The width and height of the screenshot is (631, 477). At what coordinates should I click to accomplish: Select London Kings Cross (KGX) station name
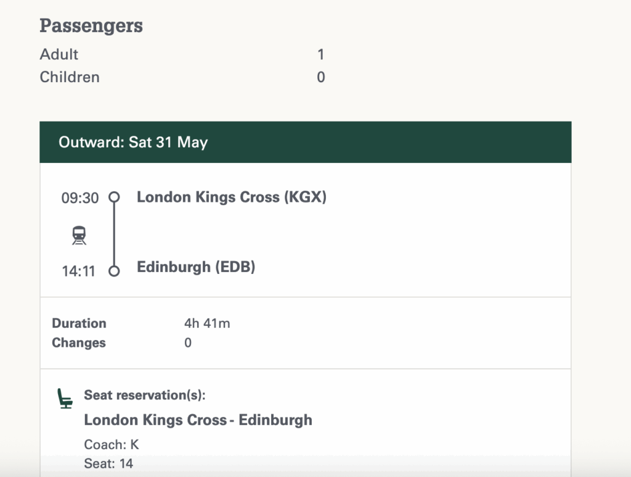231,197
